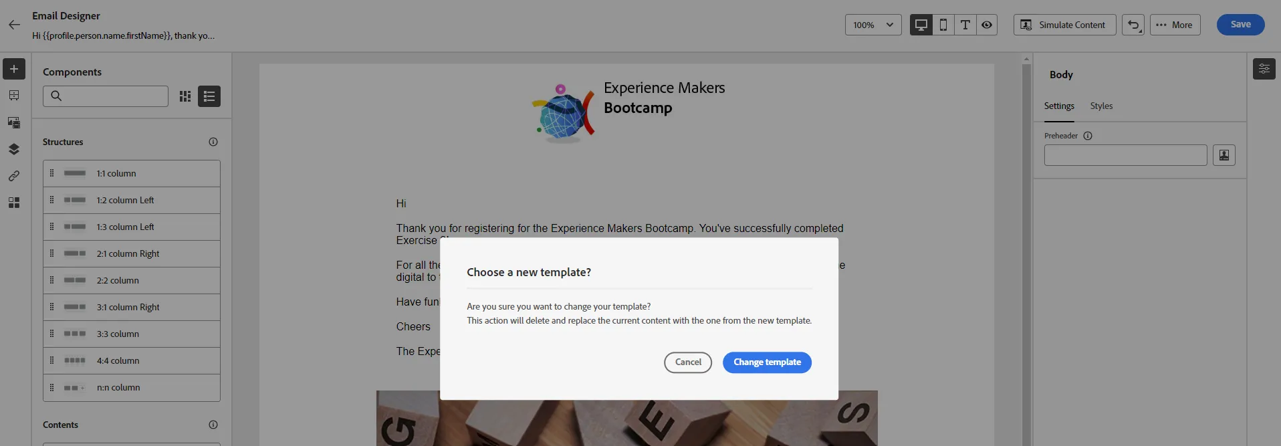Switch to the Styles tab
The height and width of the screenshot is (446, 1281).
pyautogui.click(x=1101, y=106)
